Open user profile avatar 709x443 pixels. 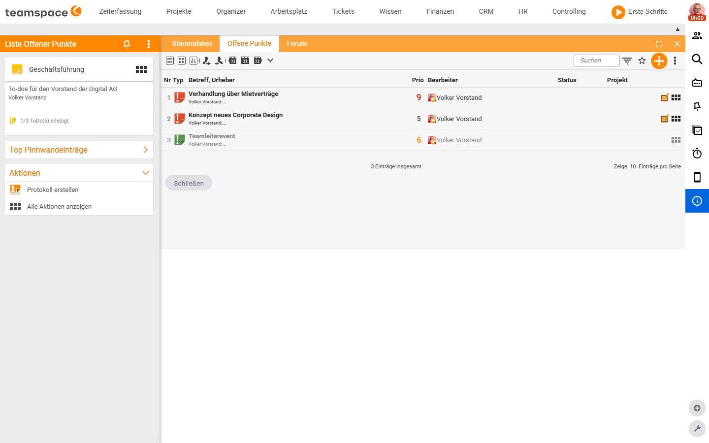click(697, 11)
